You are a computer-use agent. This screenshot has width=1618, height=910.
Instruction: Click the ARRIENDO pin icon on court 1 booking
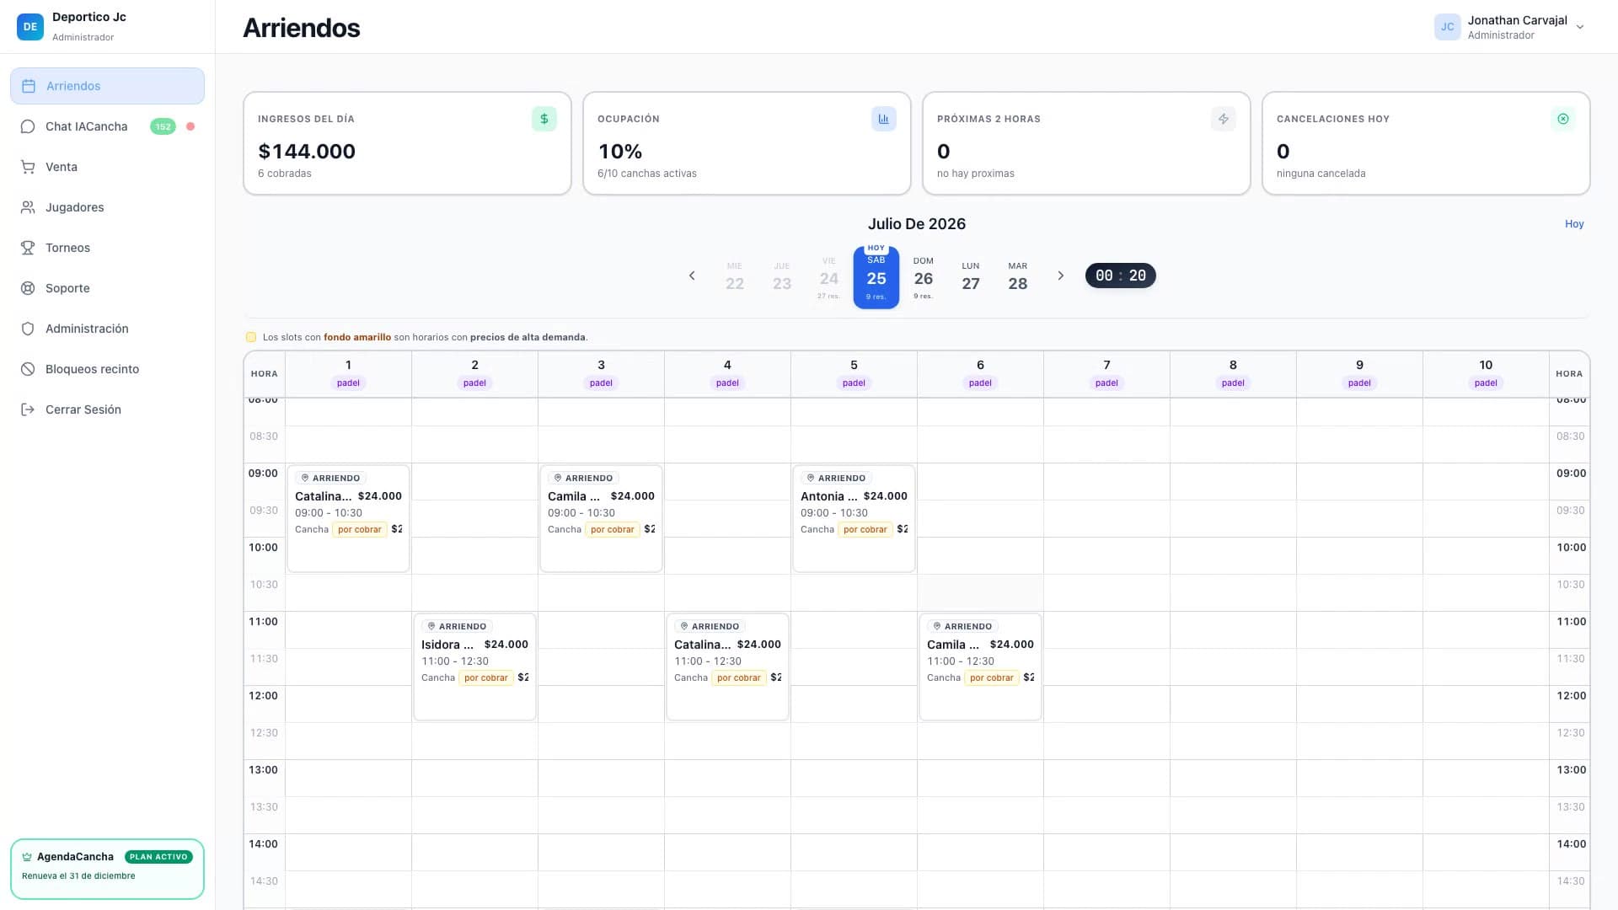pyautogui.click(x=305, y=478)
